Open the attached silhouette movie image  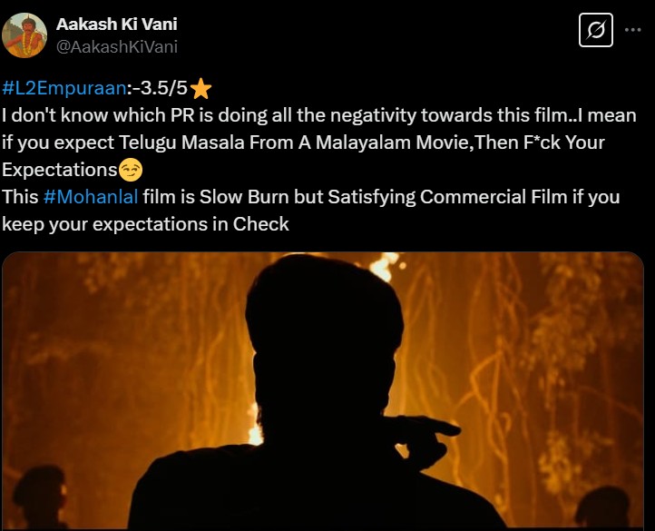pyautogui.click(x=322, y=391)
